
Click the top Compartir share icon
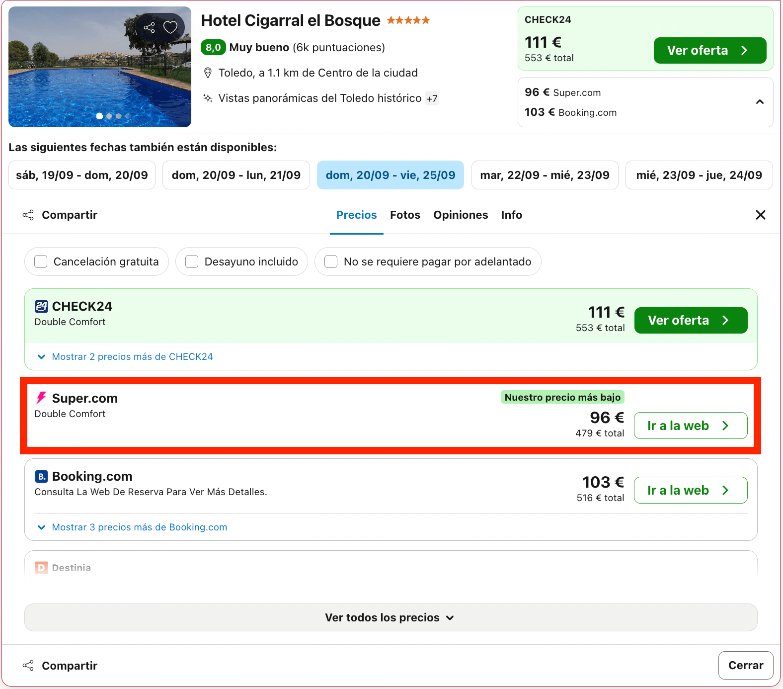tap(28, 215)
